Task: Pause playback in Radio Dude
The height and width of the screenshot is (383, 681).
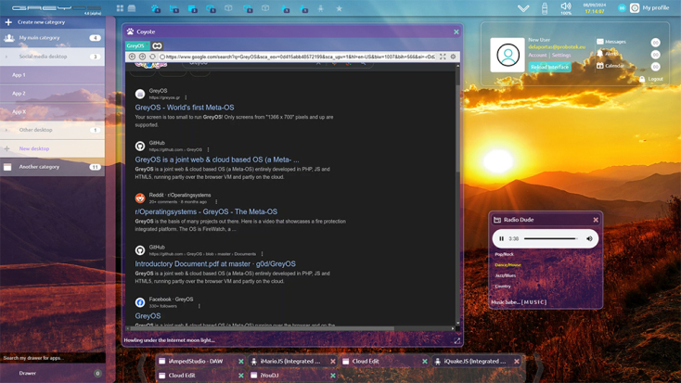Action: (502, 238)
